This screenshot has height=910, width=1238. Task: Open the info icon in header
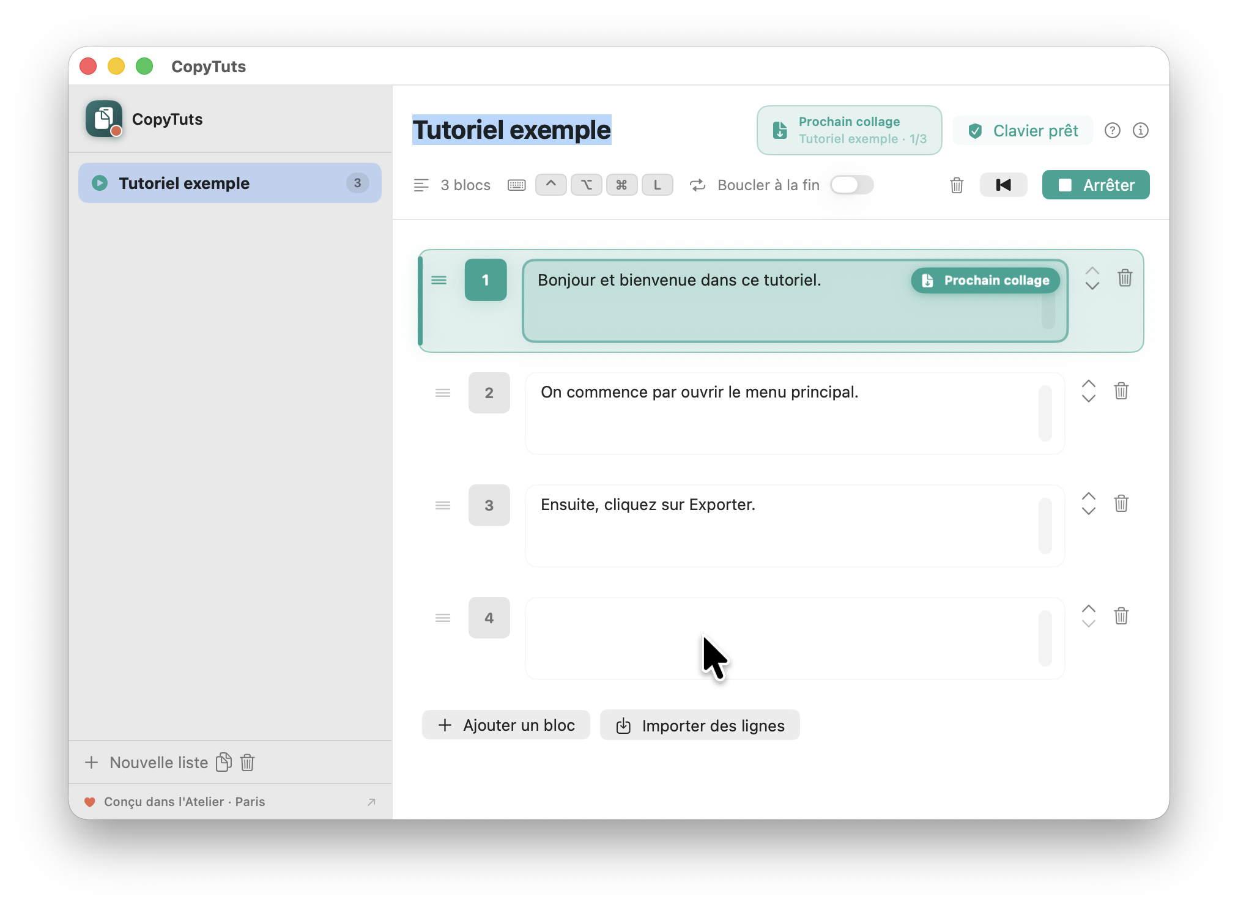coord(1140,130)
